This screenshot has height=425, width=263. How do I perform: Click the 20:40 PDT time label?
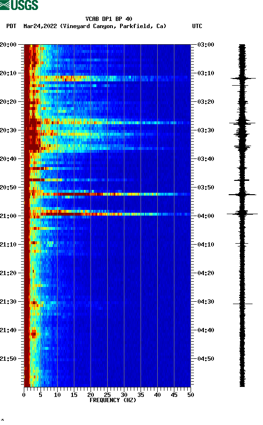(x=8, y=158)
